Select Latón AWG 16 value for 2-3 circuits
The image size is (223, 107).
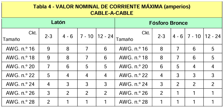(x=48, y=49)
